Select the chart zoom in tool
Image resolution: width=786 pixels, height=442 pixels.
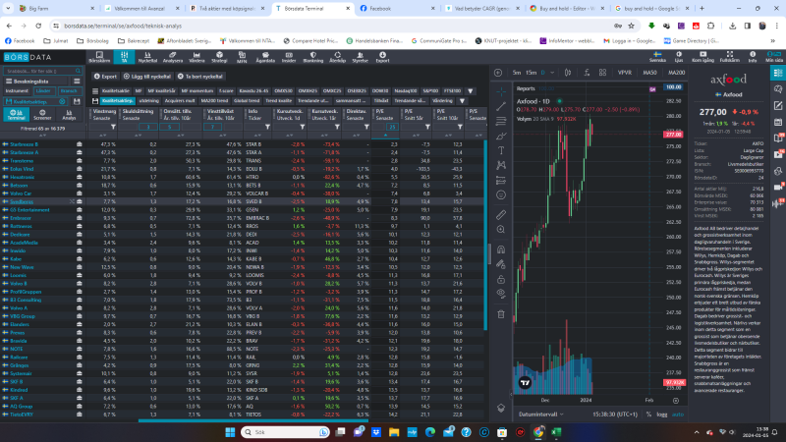point(501,230)
